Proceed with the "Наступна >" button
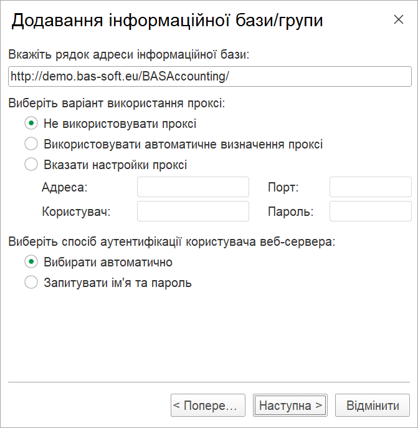The image size is (418, 428). [290, 405]
